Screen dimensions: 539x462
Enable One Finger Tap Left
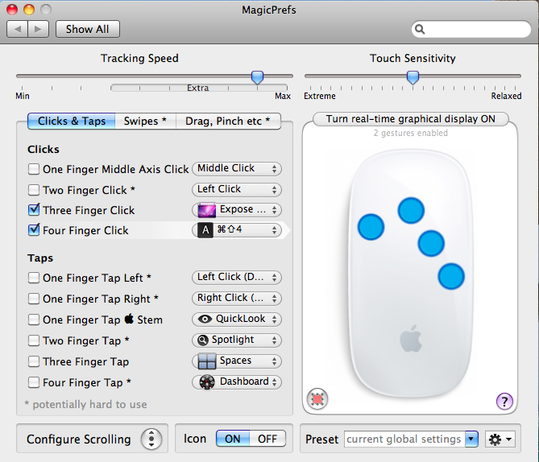[34, 278]
